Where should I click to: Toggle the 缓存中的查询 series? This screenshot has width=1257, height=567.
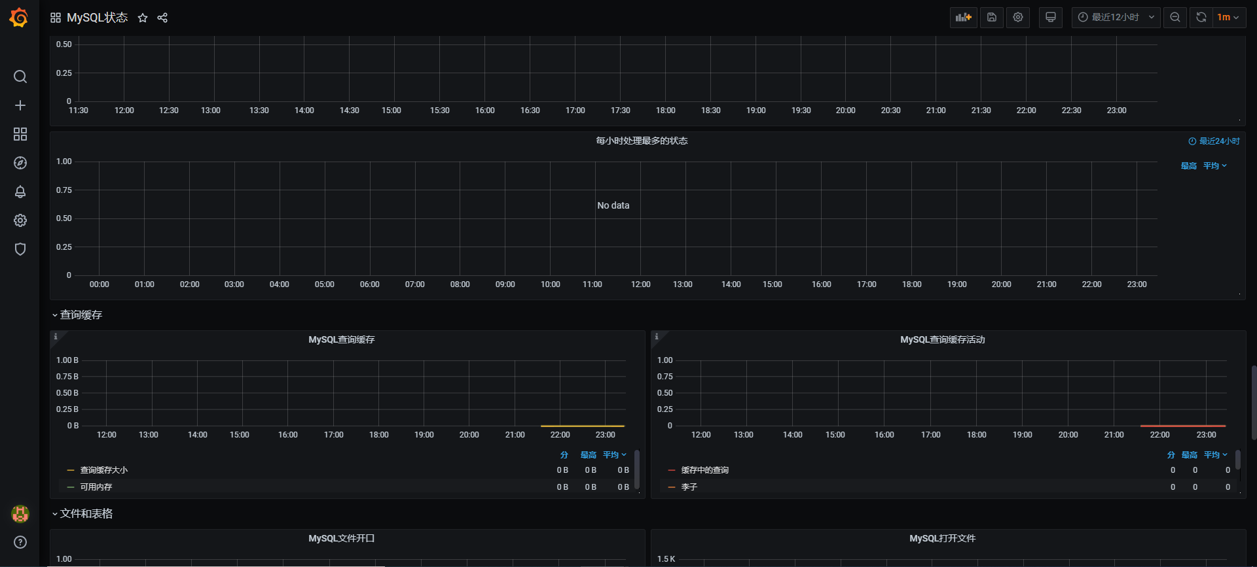pos(704,470)
